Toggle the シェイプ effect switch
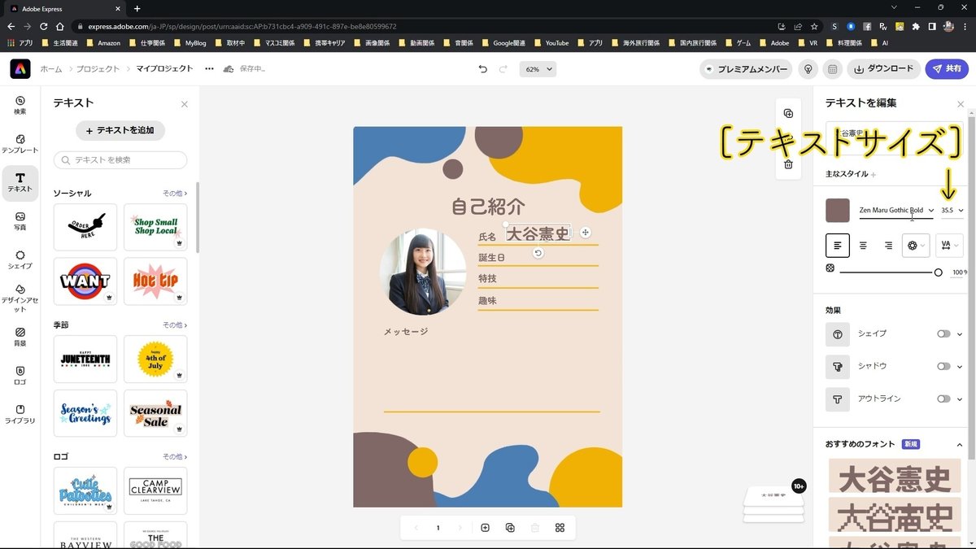976x549 pixels. [x=943, y=333]
